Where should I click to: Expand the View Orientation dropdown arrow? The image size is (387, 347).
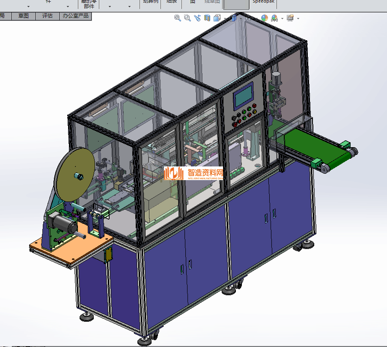point(224,19)
